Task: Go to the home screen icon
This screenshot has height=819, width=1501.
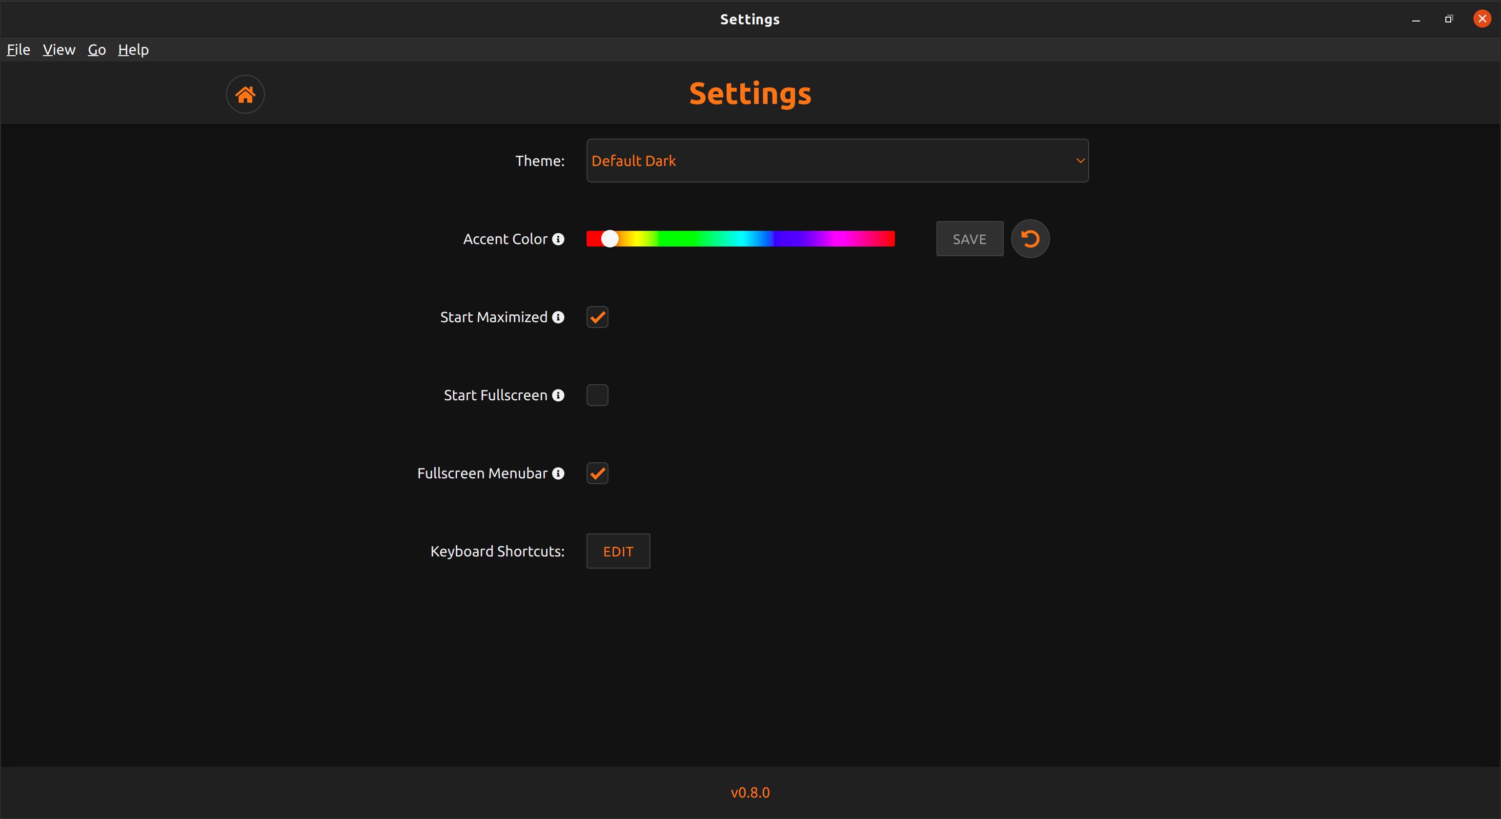Action: [x=245, y=94]
